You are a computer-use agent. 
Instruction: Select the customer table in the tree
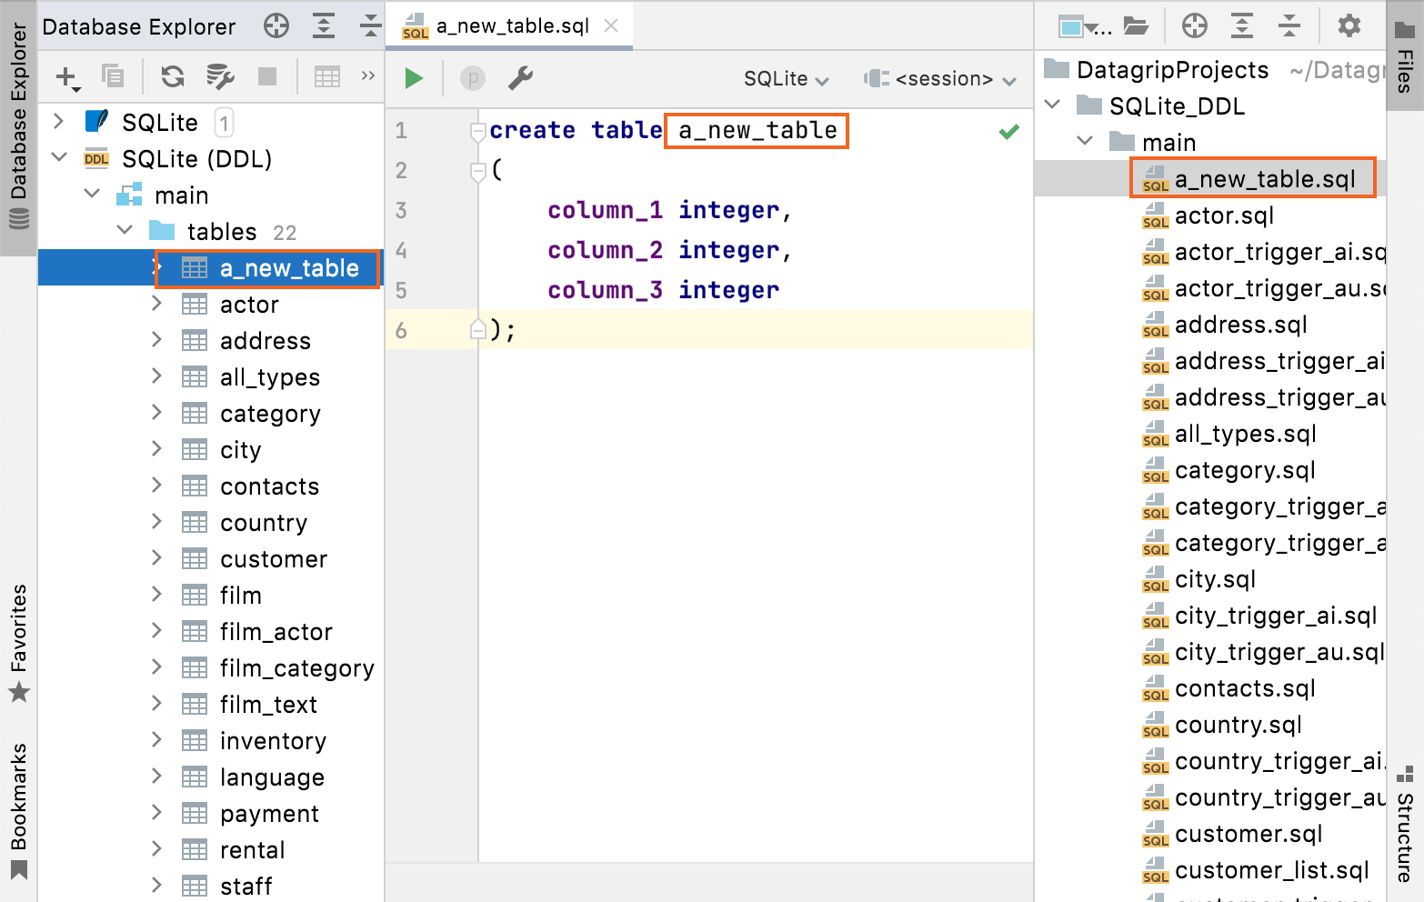[273, 559]
